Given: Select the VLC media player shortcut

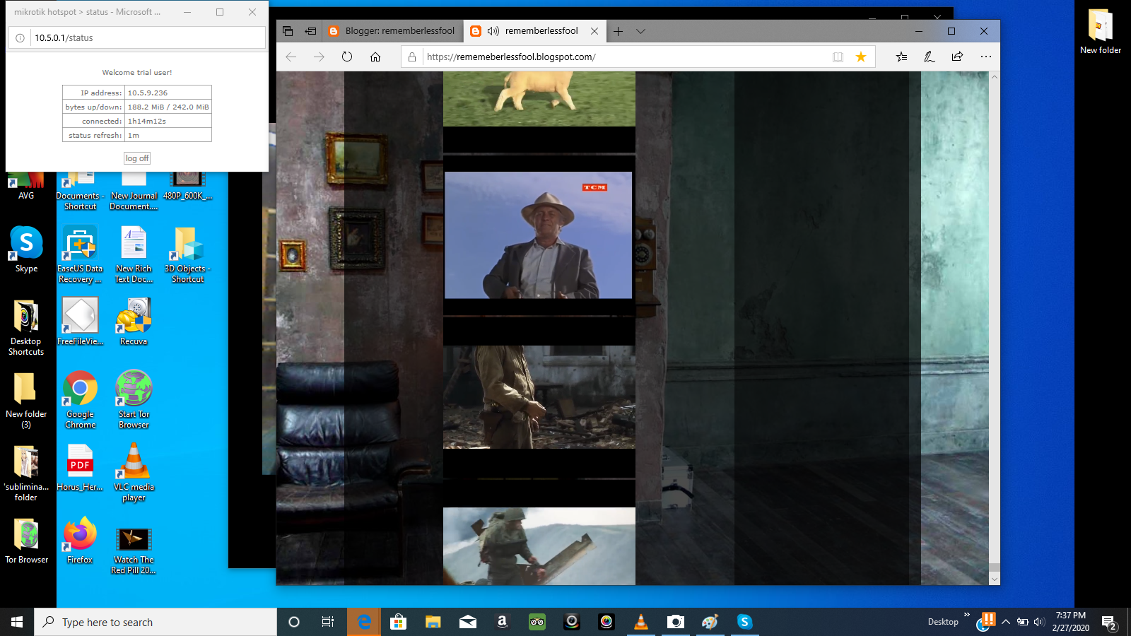Looking at the screenshot, I should pos(134,472).
